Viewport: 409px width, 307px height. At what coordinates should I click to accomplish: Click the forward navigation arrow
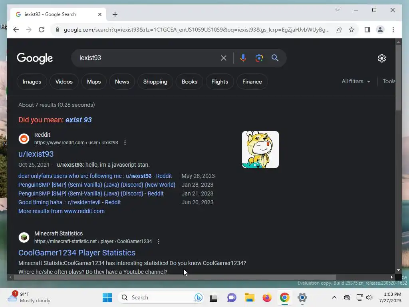point(29,30)
